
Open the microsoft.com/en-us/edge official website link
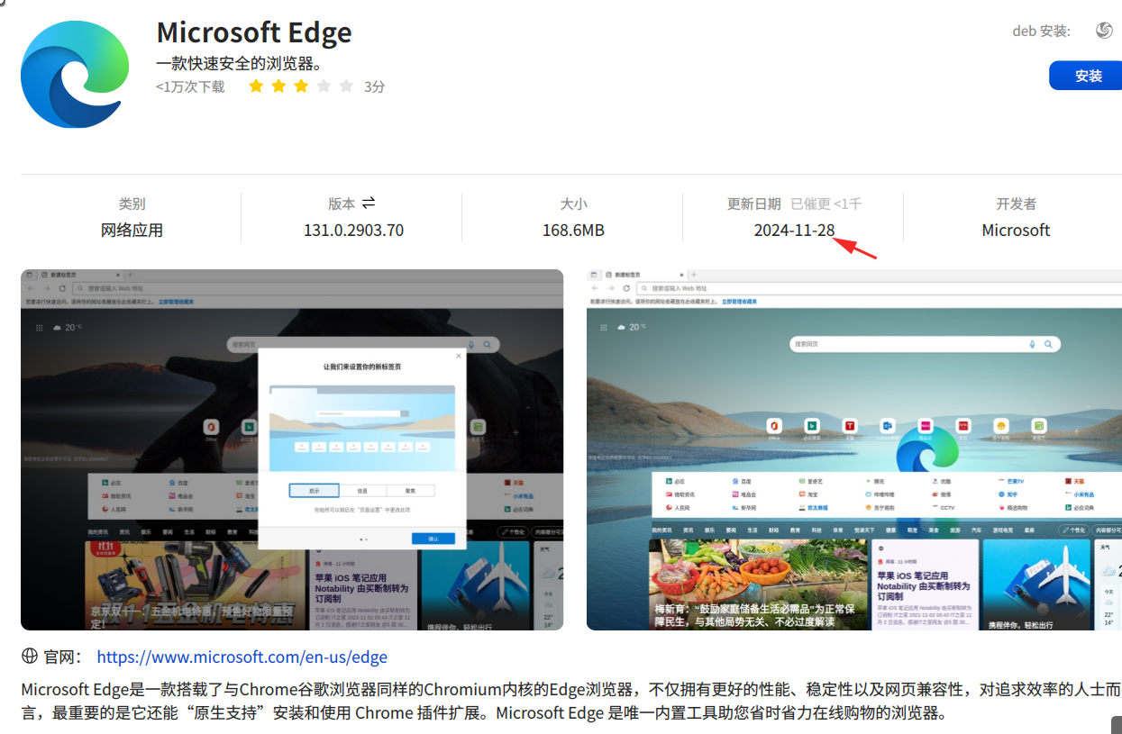point(242,657)
